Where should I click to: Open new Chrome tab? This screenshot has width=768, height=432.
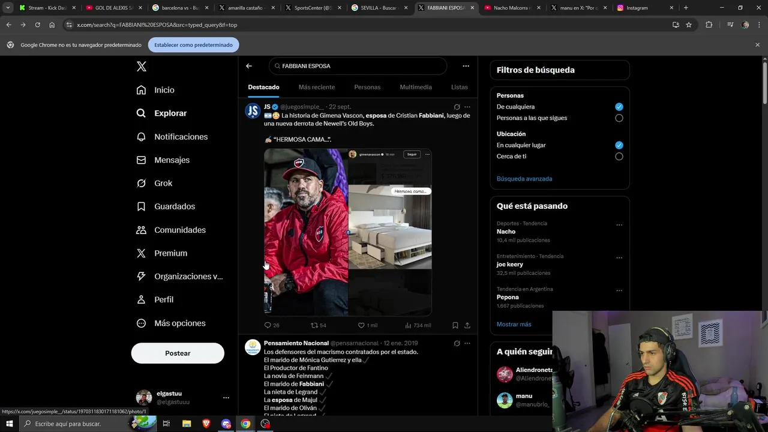686,8
